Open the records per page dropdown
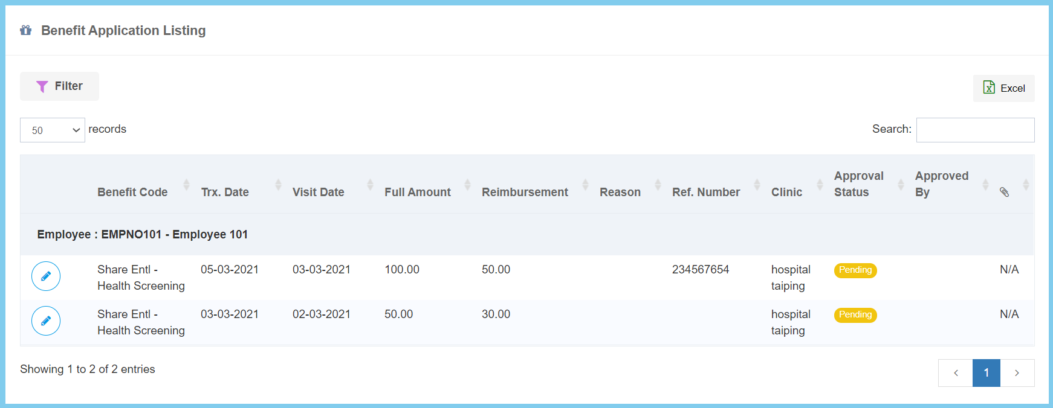The width and height of the screenshot is (1053, 408). click(x=53, y=130)
